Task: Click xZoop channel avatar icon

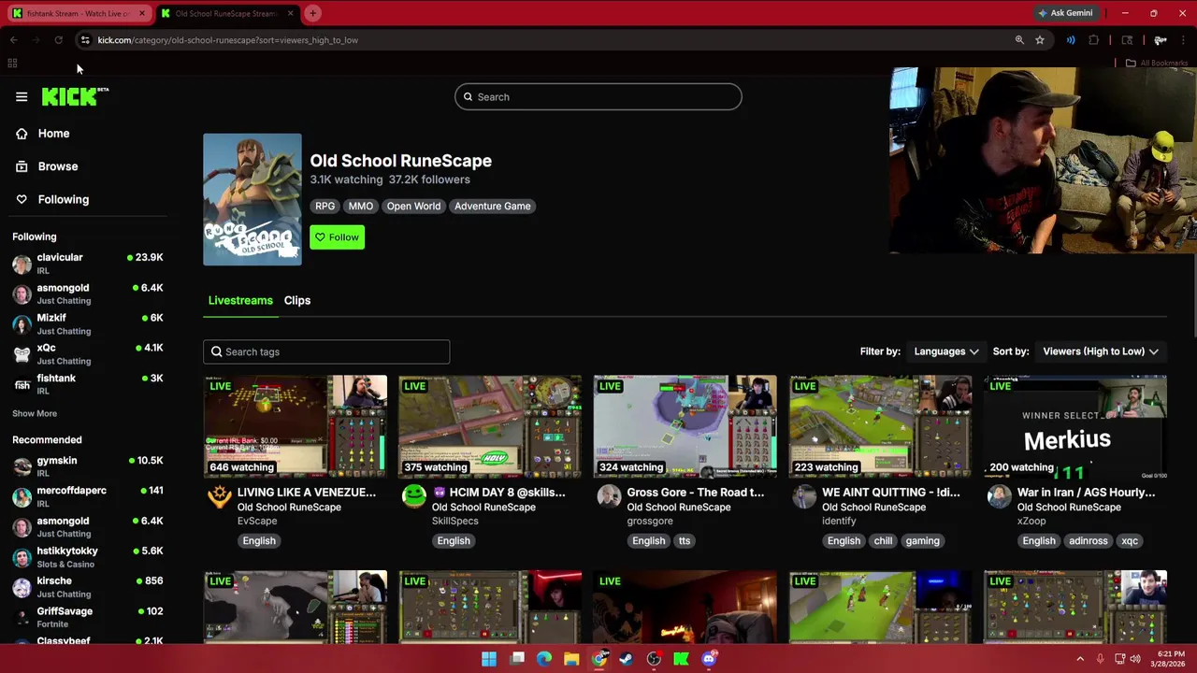Action: (999, 496)
